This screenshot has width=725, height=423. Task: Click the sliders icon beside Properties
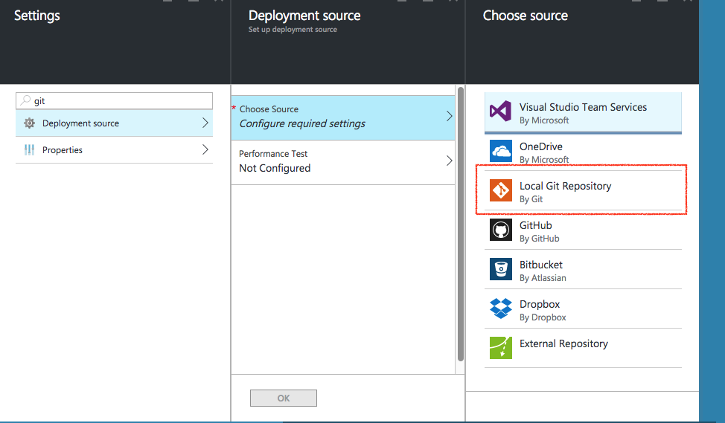(x=29, y=149)
